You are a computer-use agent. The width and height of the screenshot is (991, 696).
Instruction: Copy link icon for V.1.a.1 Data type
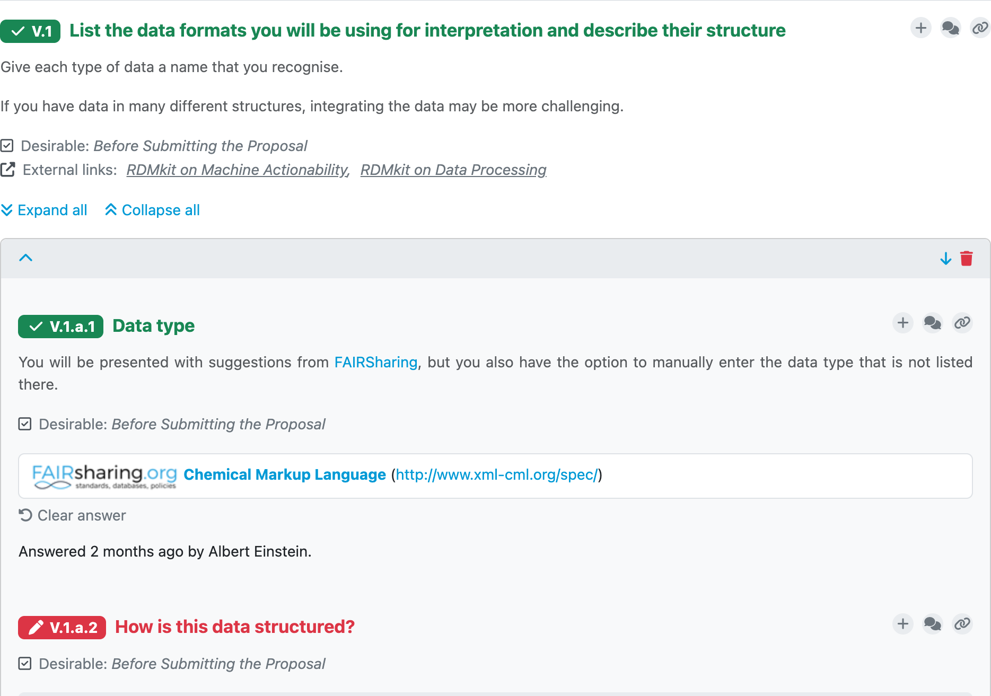point(962,323)
